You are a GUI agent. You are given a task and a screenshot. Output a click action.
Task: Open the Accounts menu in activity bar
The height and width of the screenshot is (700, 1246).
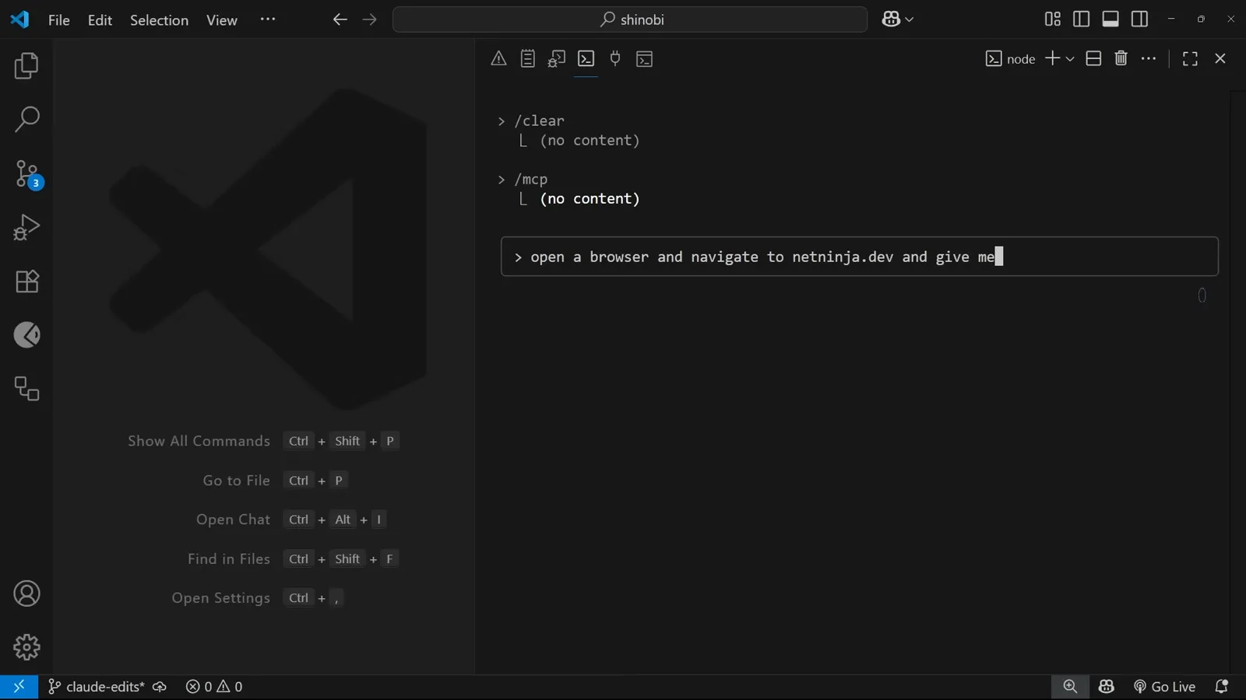point(26,594)
